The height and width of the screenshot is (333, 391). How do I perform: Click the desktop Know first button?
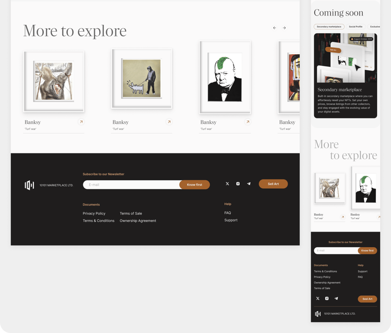point(194,185)
